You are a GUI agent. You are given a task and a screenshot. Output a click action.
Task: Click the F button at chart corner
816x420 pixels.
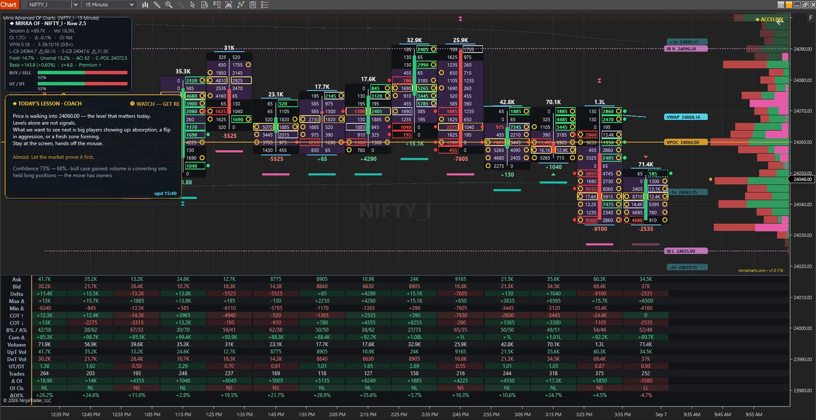[811, 18]
